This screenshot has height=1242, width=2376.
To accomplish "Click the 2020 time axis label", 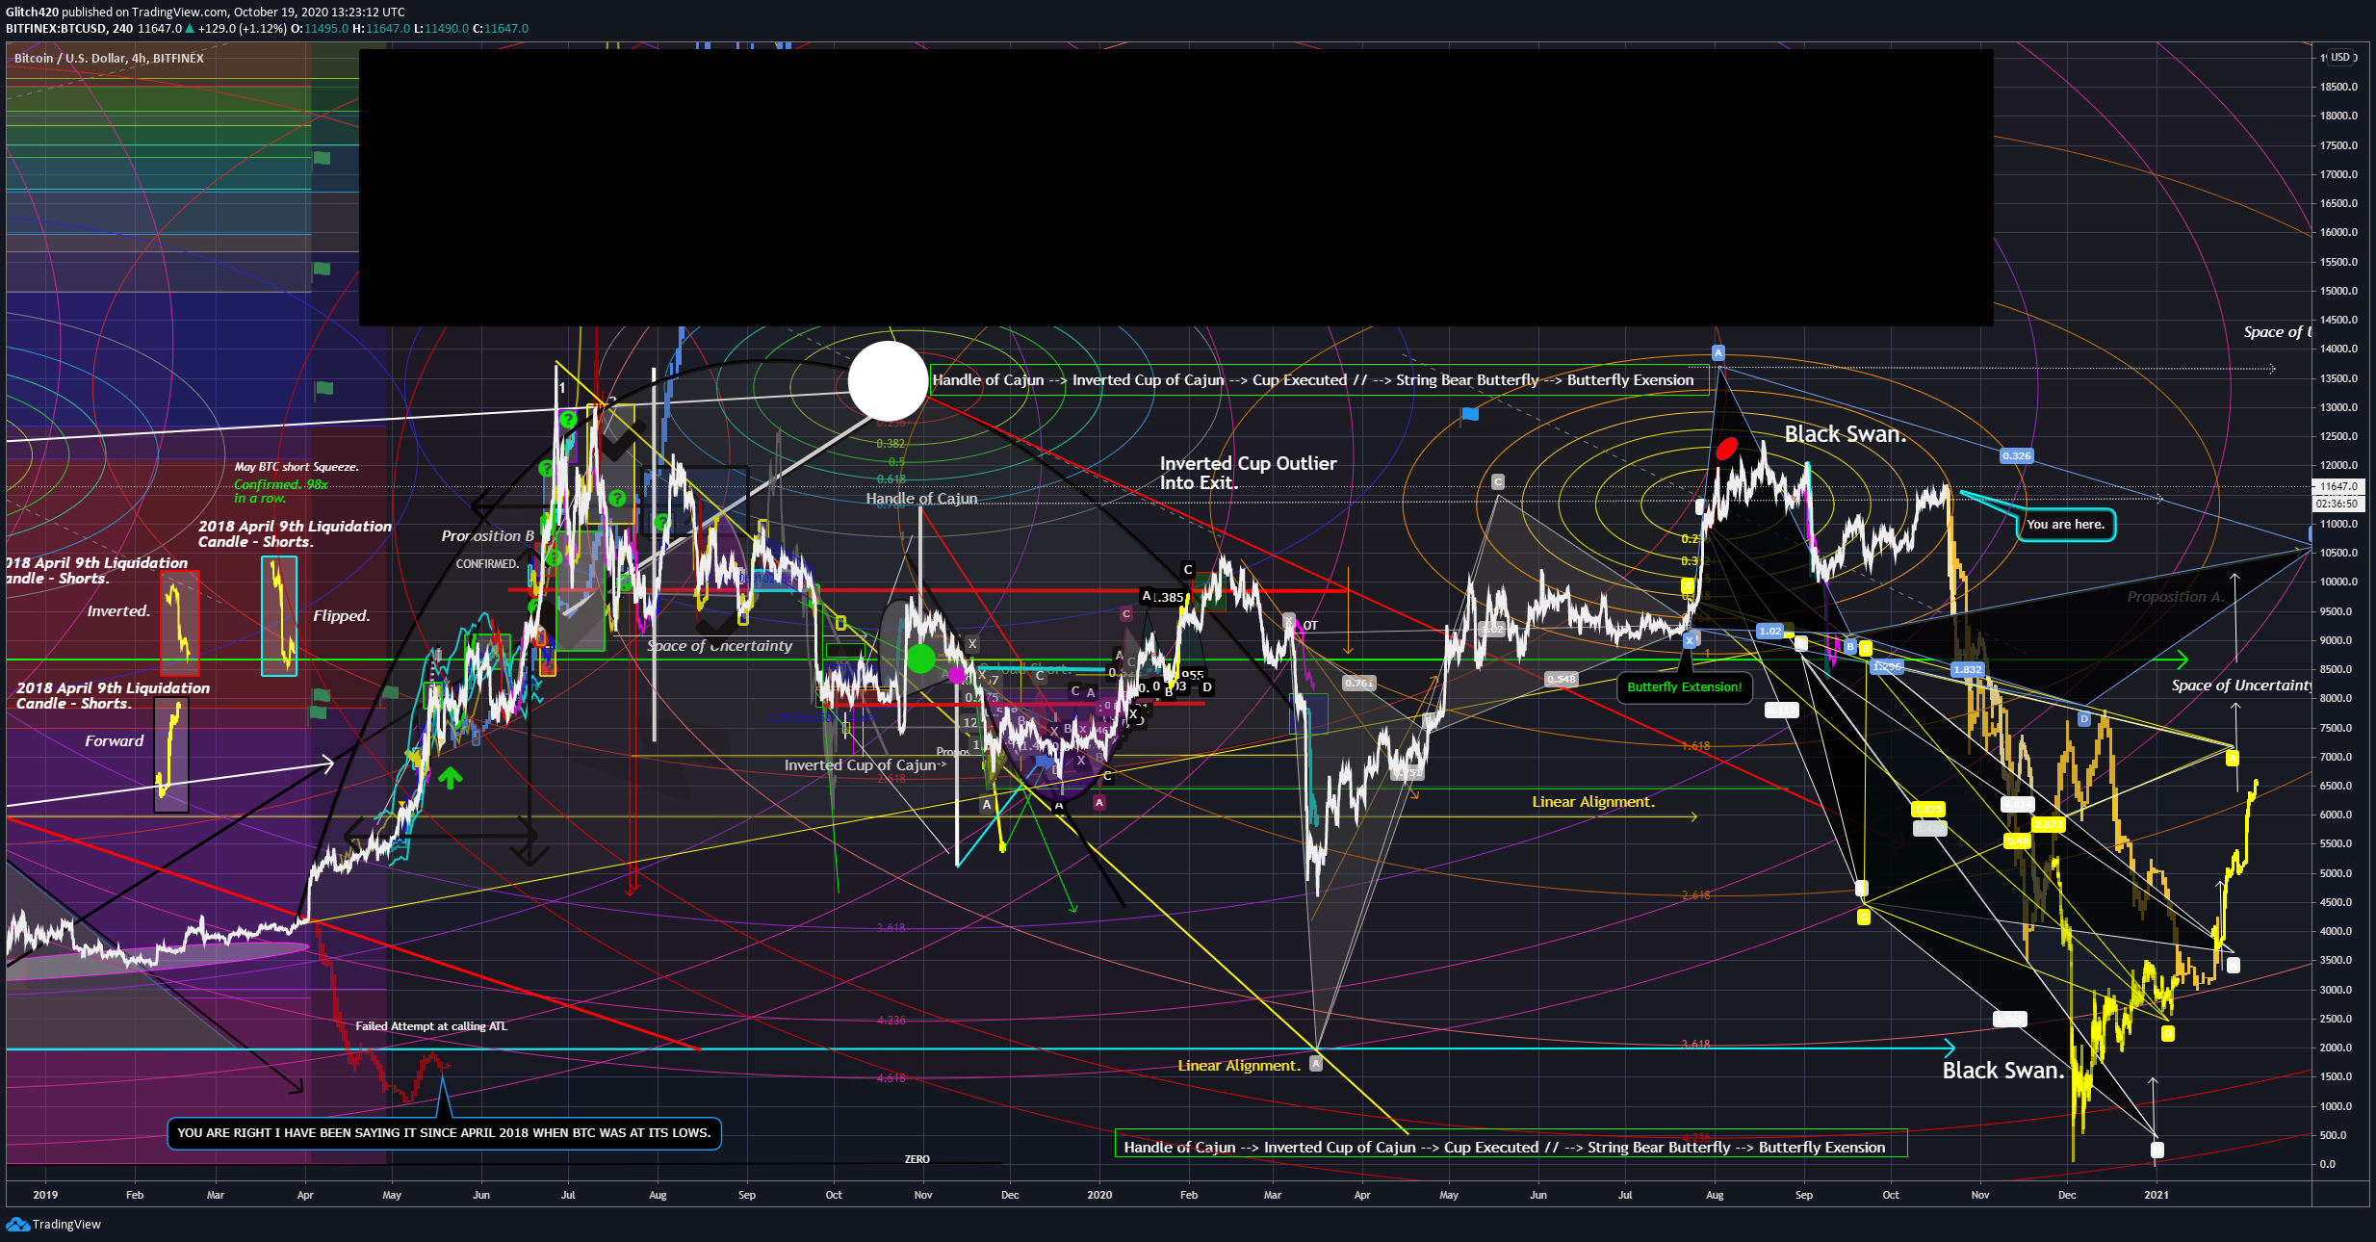I will (1099, 1195).
